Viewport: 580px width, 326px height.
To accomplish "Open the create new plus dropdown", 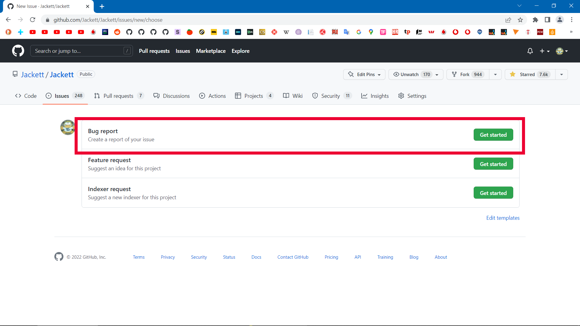I will [x=544, y=51].
